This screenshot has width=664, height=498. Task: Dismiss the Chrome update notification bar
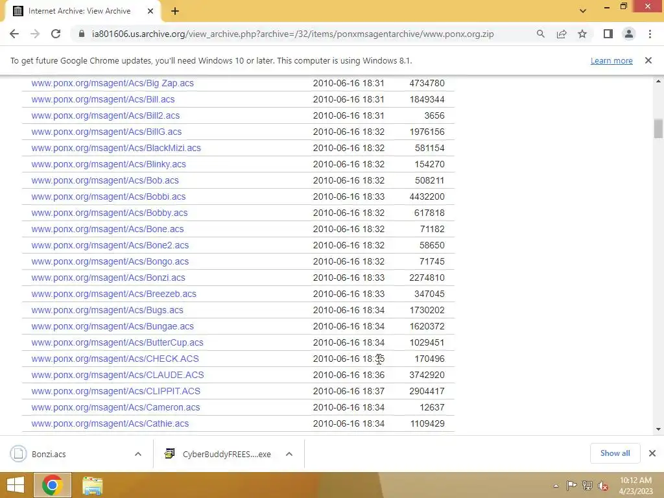point(648,60)
